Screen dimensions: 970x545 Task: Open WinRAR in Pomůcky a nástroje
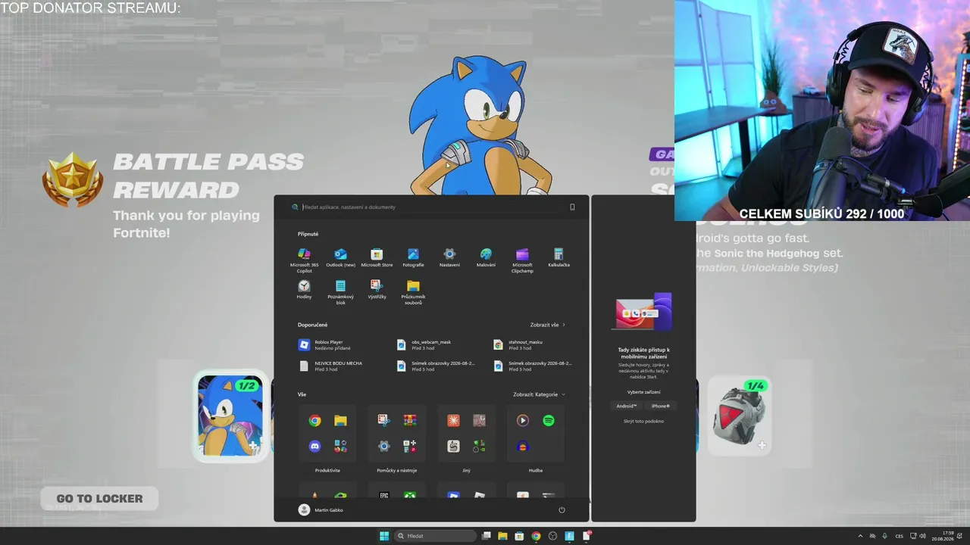coord(410,421)
